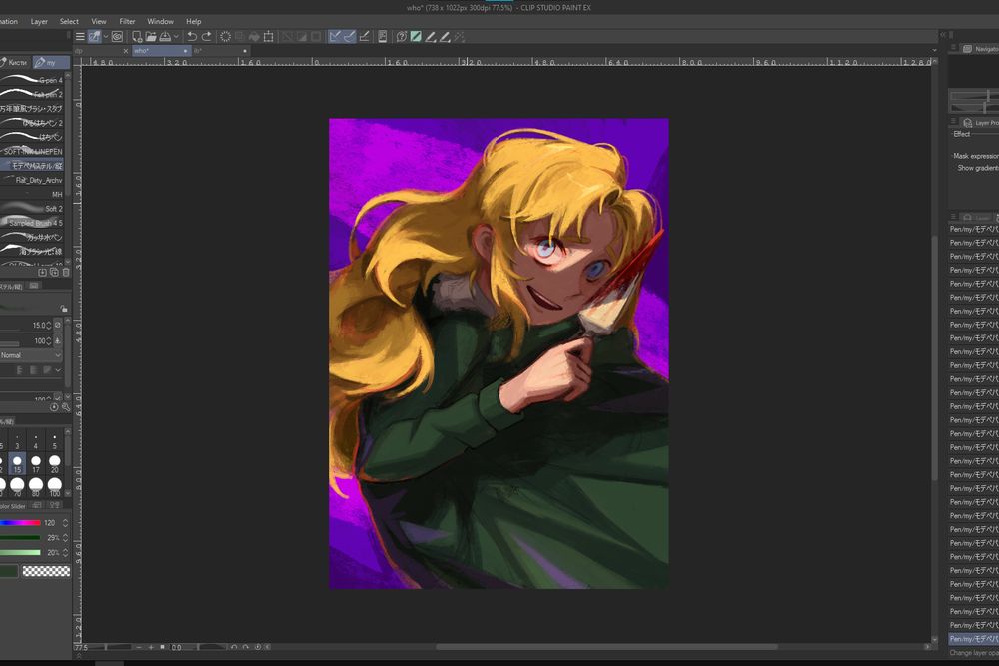The image size is (999, 666).
Task: Toggle the Snap to Ruler button
Action: 335,37
